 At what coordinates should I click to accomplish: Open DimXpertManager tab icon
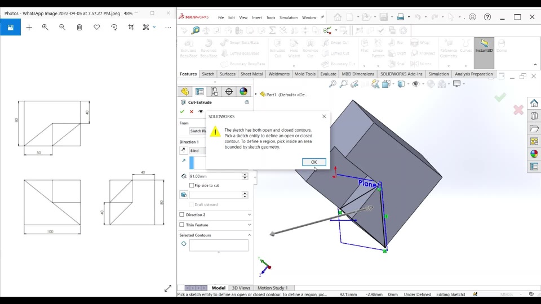click(229, 91)
